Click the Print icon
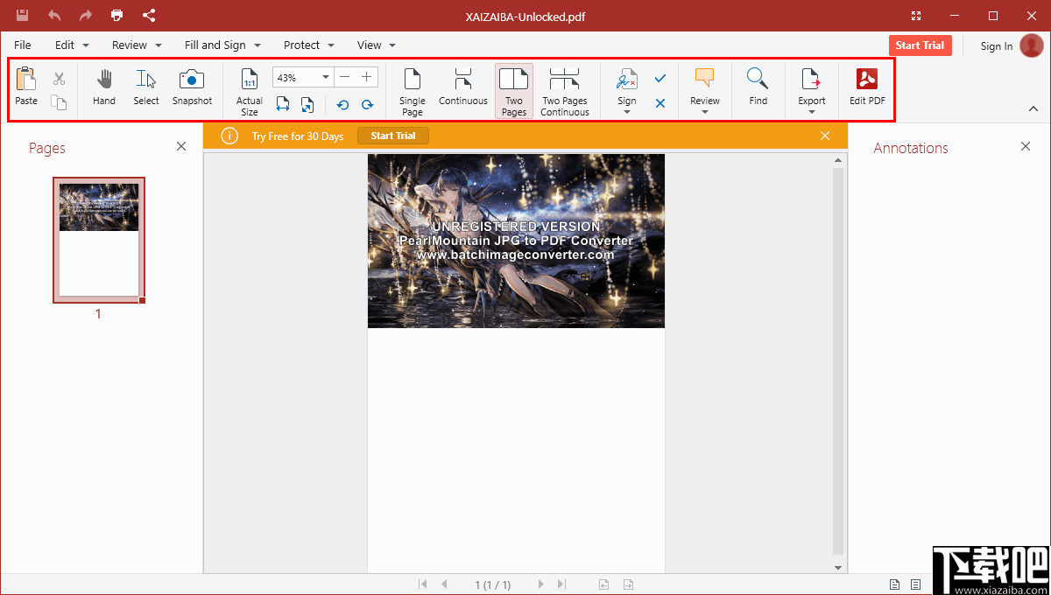This screenshot has width=1051, height=595. (116, 15)
